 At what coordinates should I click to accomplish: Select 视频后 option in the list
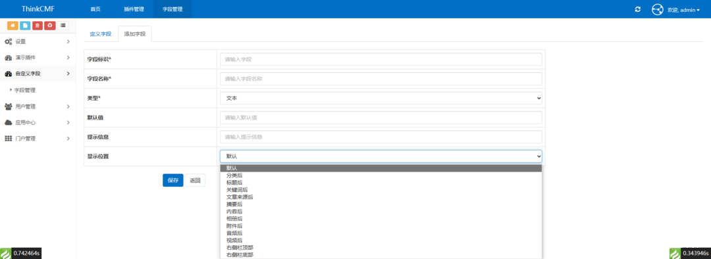coord(381,241)
